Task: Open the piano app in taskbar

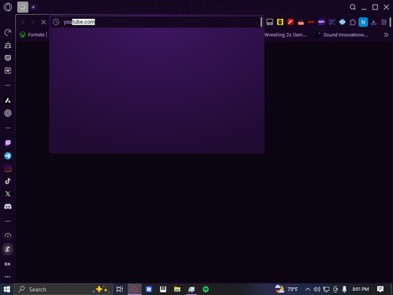Action: pyautogui.click(x=163, y=289)
